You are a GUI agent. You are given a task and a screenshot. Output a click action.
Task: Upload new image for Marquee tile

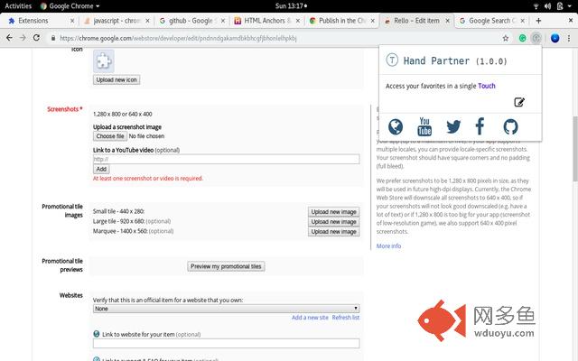click(x=333, y=232)
